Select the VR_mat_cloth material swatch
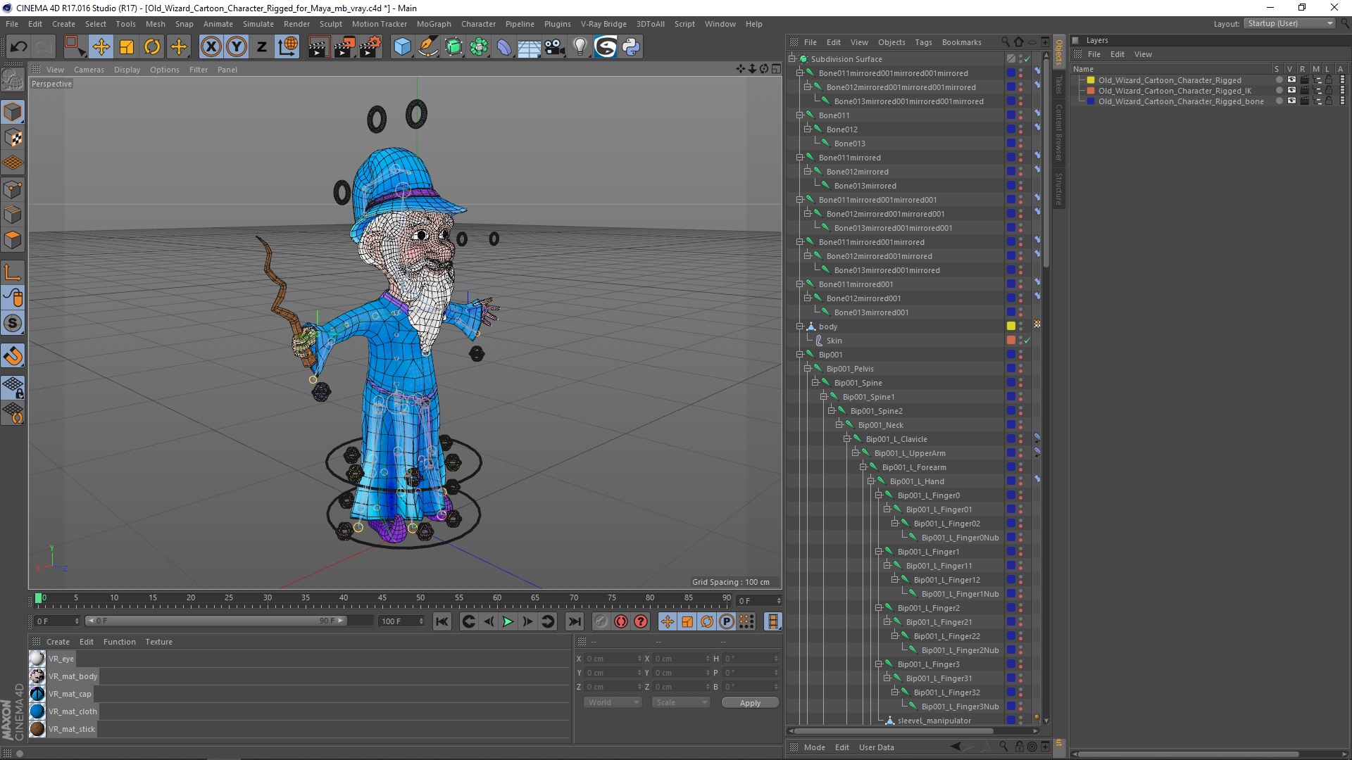Image resolution: width=1352 pixels, height=760 pixels. click(37, 711)
